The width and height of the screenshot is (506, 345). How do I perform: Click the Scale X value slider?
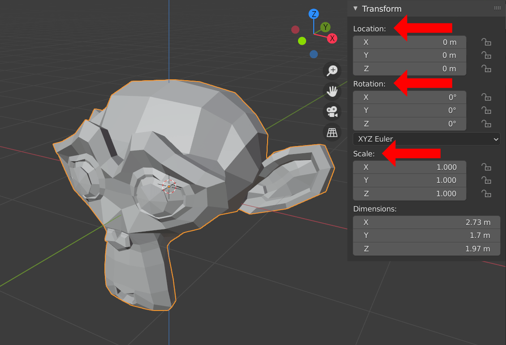(x=409, y=167)
